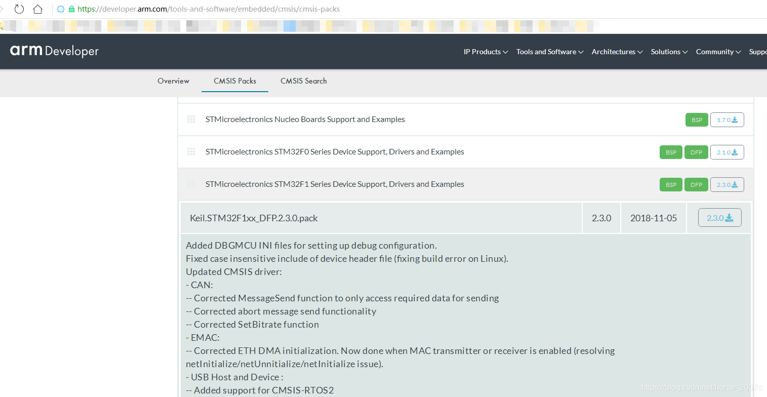
Task: Click 'Fixed case insensitive include' note line
Action: coord(347,259)
